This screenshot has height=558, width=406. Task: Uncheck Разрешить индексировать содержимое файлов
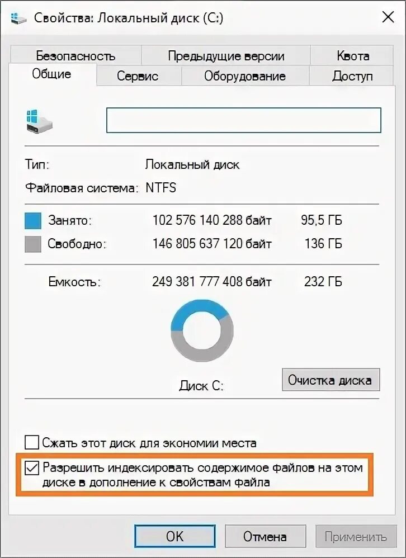point(32,467)
